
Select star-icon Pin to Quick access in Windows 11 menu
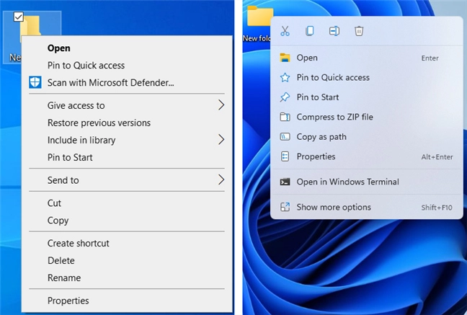coord(367,77)
